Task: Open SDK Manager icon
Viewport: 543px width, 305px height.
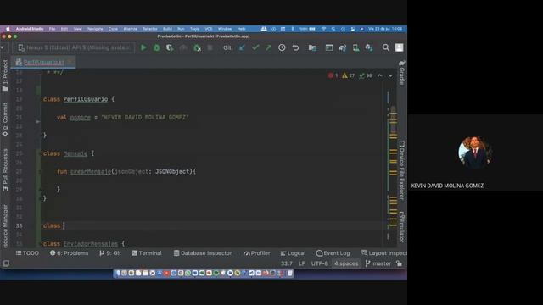Action: [369, 47]
